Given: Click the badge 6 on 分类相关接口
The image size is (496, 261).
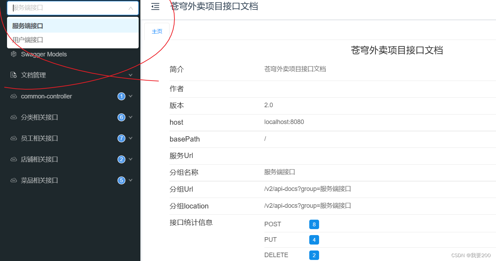Looking at the screenshot, I should click(121, 117).
